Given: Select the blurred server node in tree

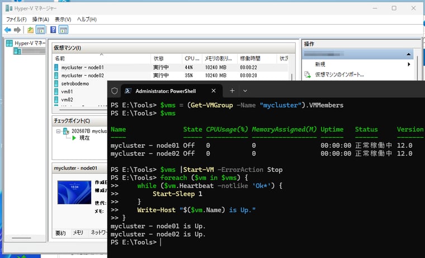Looking at the screenshot, I should pyautogui.click(x=29, y=51).
